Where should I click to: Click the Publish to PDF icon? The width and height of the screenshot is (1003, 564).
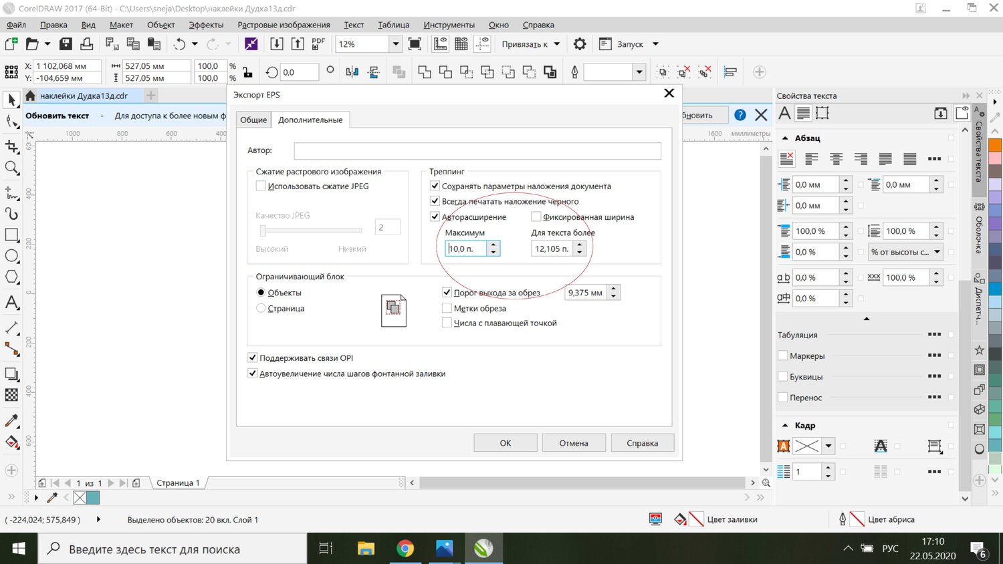click(318, 44)
